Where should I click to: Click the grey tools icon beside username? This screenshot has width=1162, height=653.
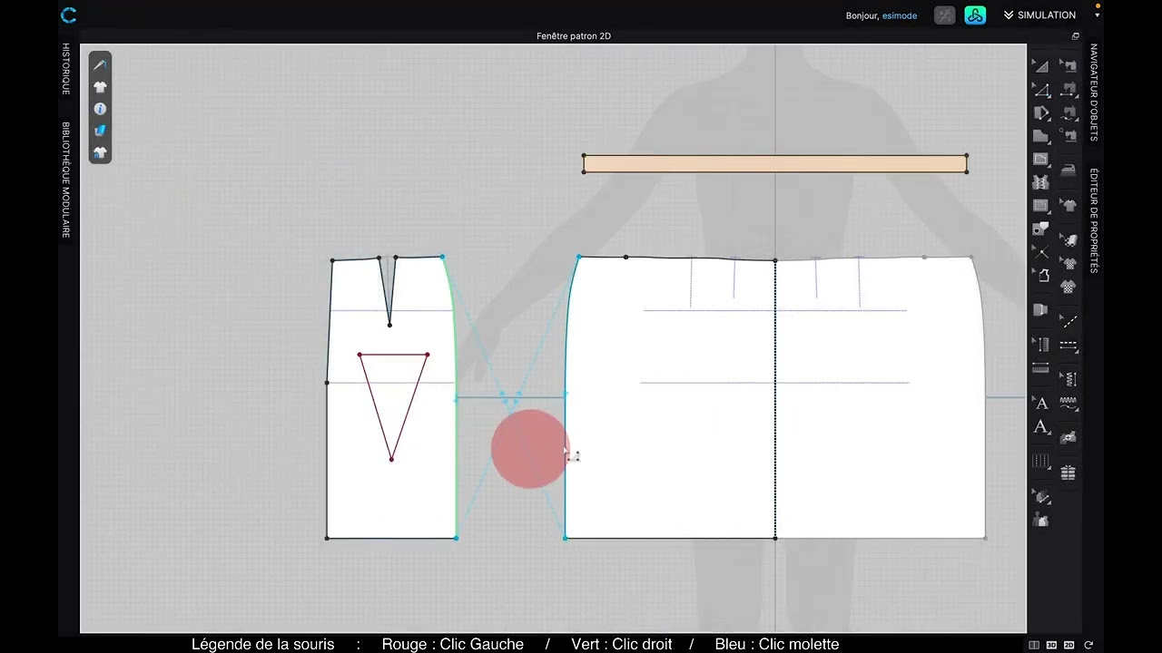(945, 15)
